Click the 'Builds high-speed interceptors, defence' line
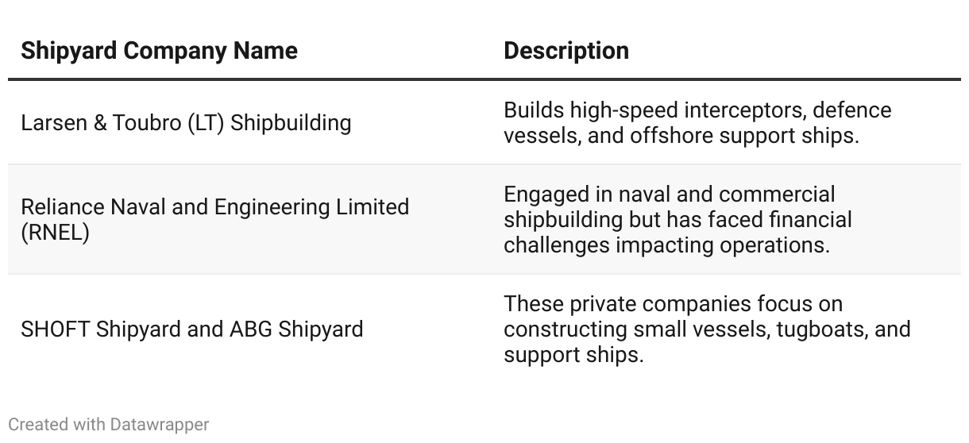The height and width of the screenshot is (443, 969). (x=697, y=110)
